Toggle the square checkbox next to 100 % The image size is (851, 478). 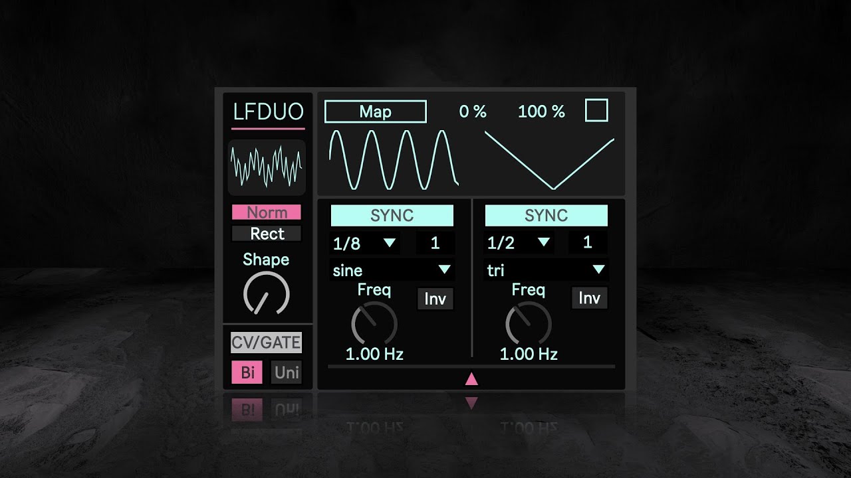click(596, 110)
